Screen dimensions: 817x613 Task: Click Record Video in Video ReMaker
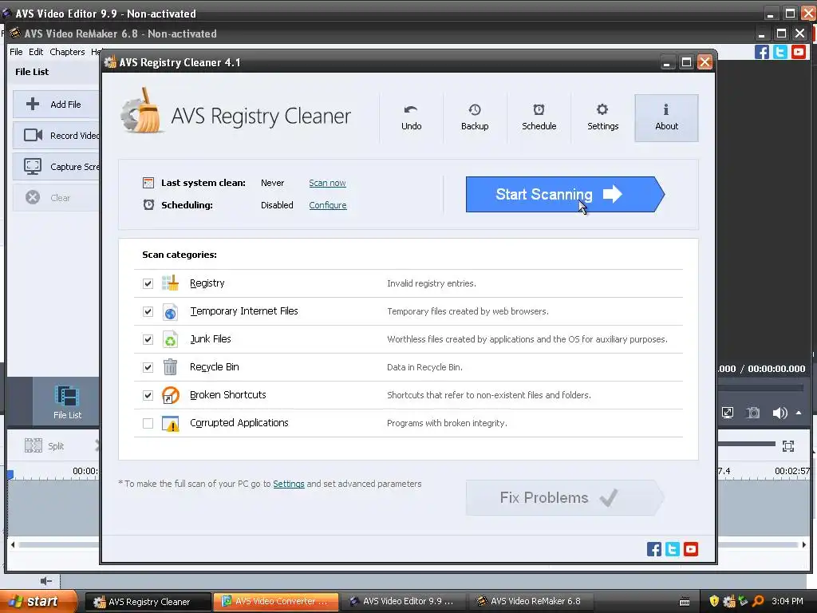(57, 136)
